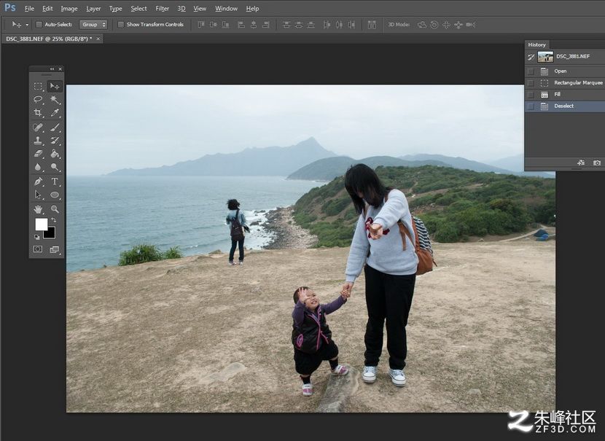Open the Group auto-select dropdown

tap(93, 25)
